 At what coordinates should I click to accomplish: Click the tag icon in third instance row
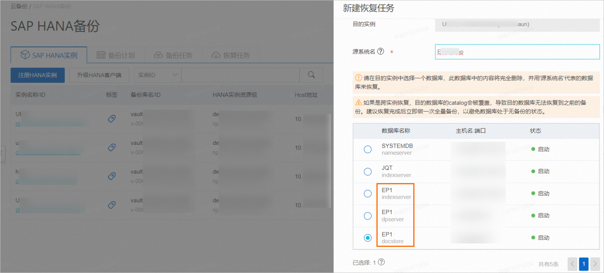112,176
